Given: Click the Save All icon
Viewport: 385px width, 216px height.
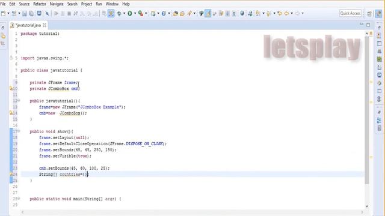Looking at the screenshot, I should coord(31,13).
